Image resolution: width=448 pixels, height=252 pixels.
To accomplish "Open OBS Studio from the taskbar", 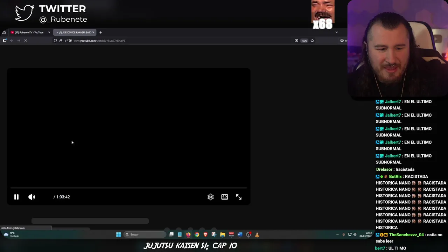I will tap(248, 234).
